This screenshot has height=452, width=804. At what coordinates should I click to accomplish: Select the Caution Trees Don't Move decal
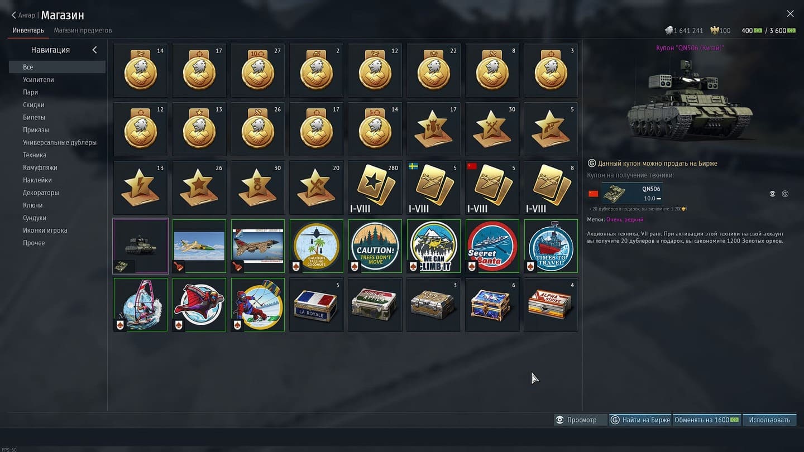pos(375,246)
